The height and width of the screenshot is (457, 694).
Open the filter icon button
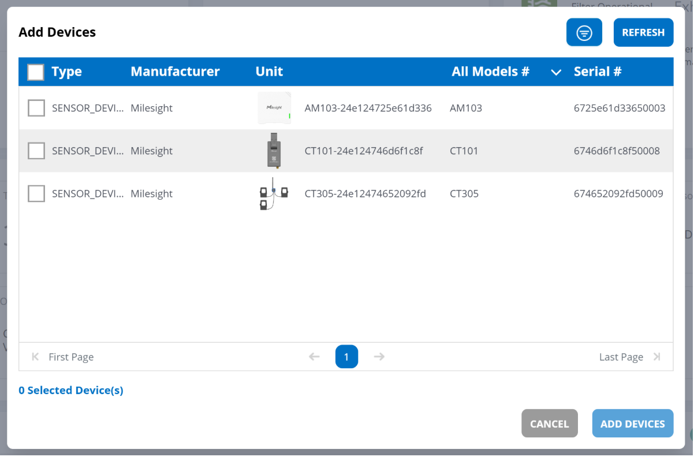click(584, 33)
